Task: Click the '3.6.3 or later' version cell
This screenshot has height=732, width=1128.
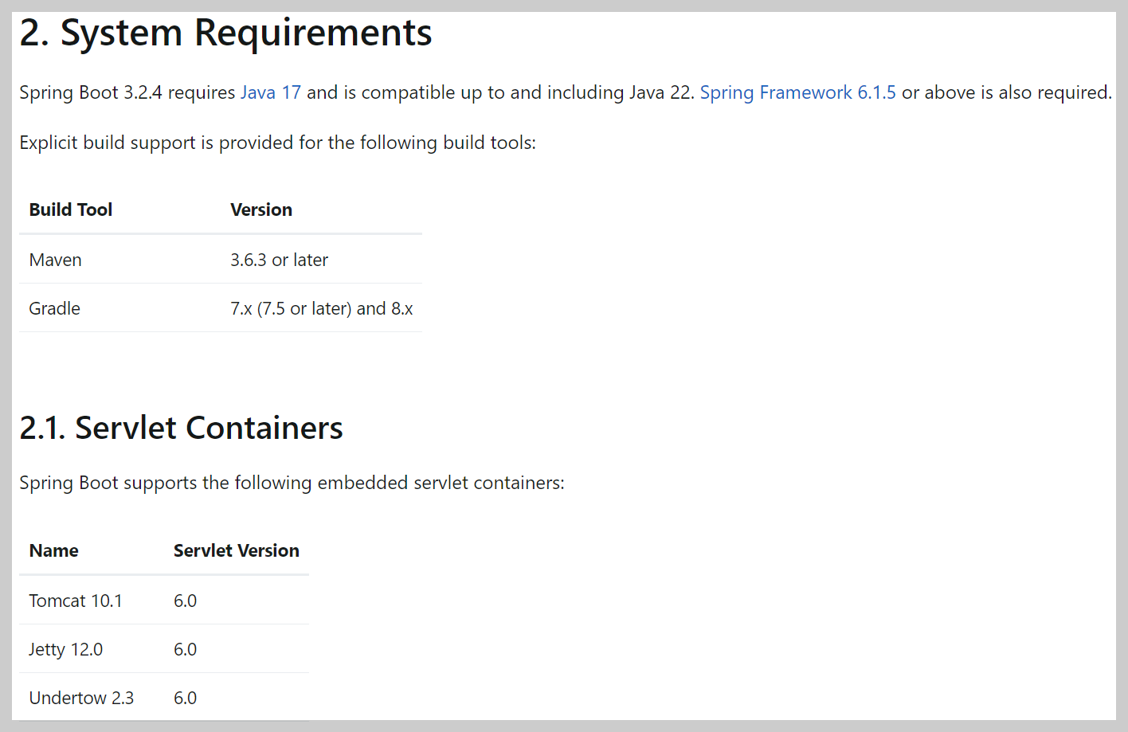Action: [x=280, y=260]
